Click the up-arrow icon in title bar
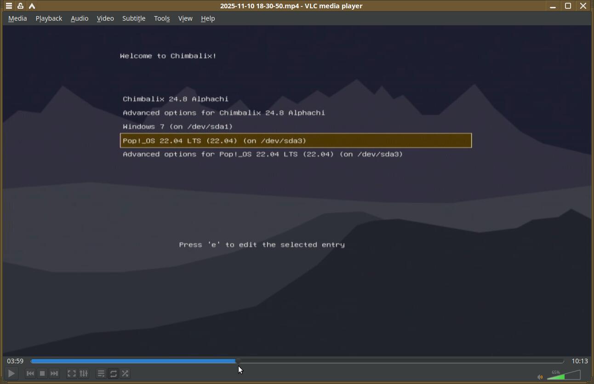 [32, 6]
